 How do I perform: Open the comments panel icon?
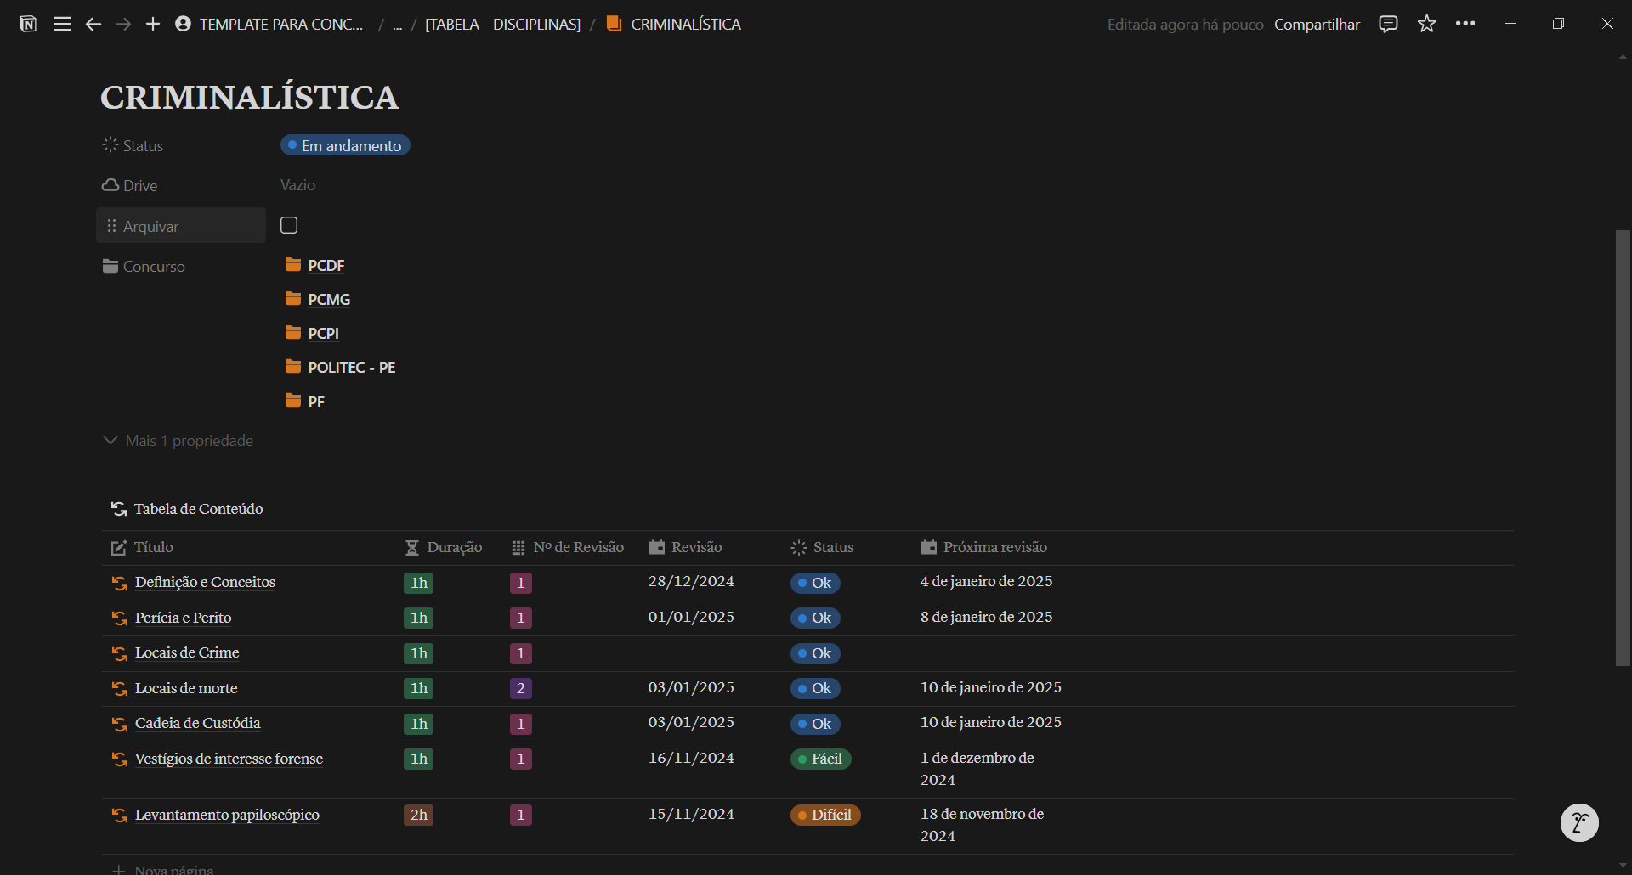[x=1388, y=24]
